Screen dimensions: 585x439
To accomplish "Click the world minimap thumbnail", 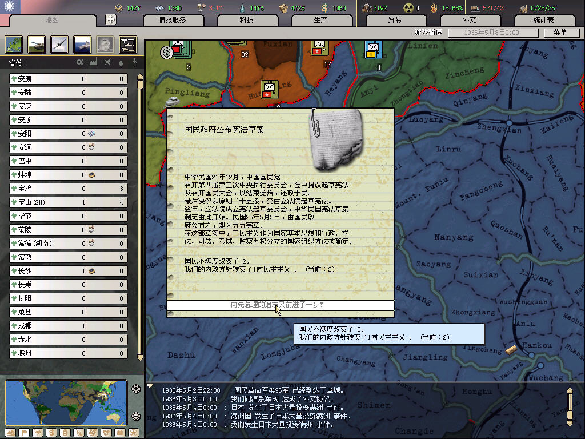I will click(x=66, y=402).
